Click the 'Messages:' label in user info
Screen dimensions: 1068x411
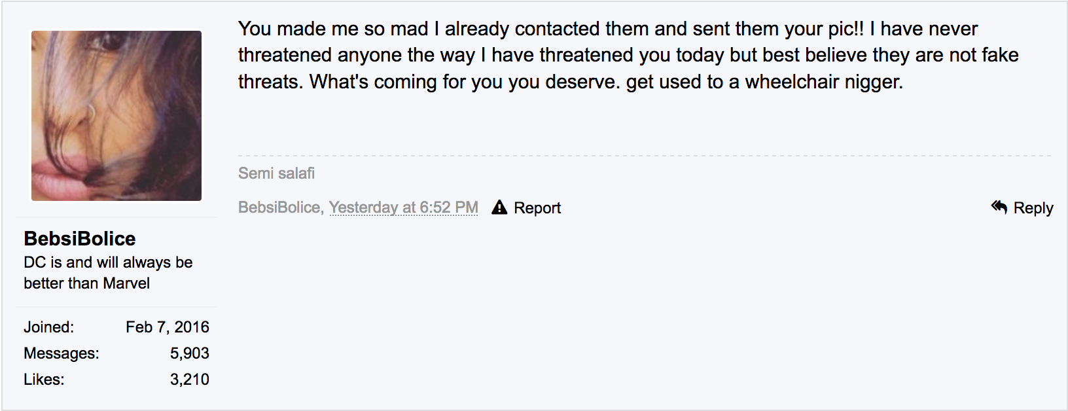pos(62,353)
